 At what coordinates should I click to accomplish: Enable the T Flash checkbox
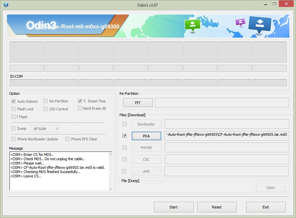point(14,117)
